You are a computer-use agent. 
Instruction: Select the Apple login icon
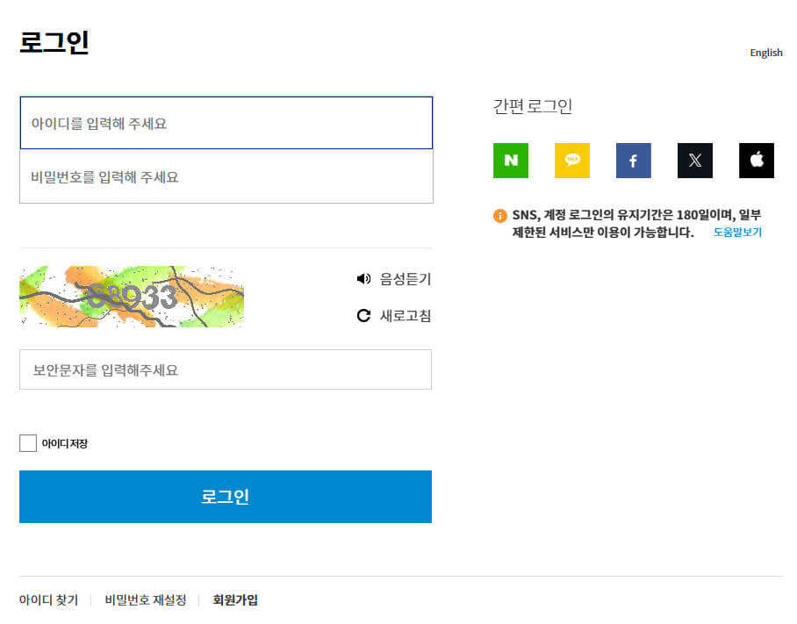(x=756, y=161)
